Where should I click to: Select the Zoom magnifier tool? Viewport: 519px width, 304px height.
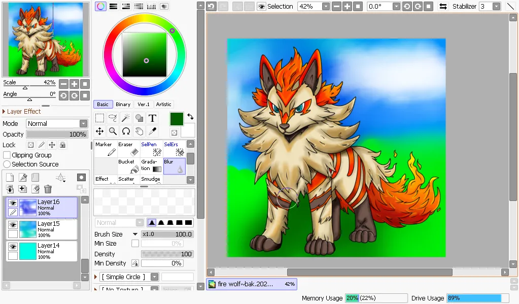point(113,131)
